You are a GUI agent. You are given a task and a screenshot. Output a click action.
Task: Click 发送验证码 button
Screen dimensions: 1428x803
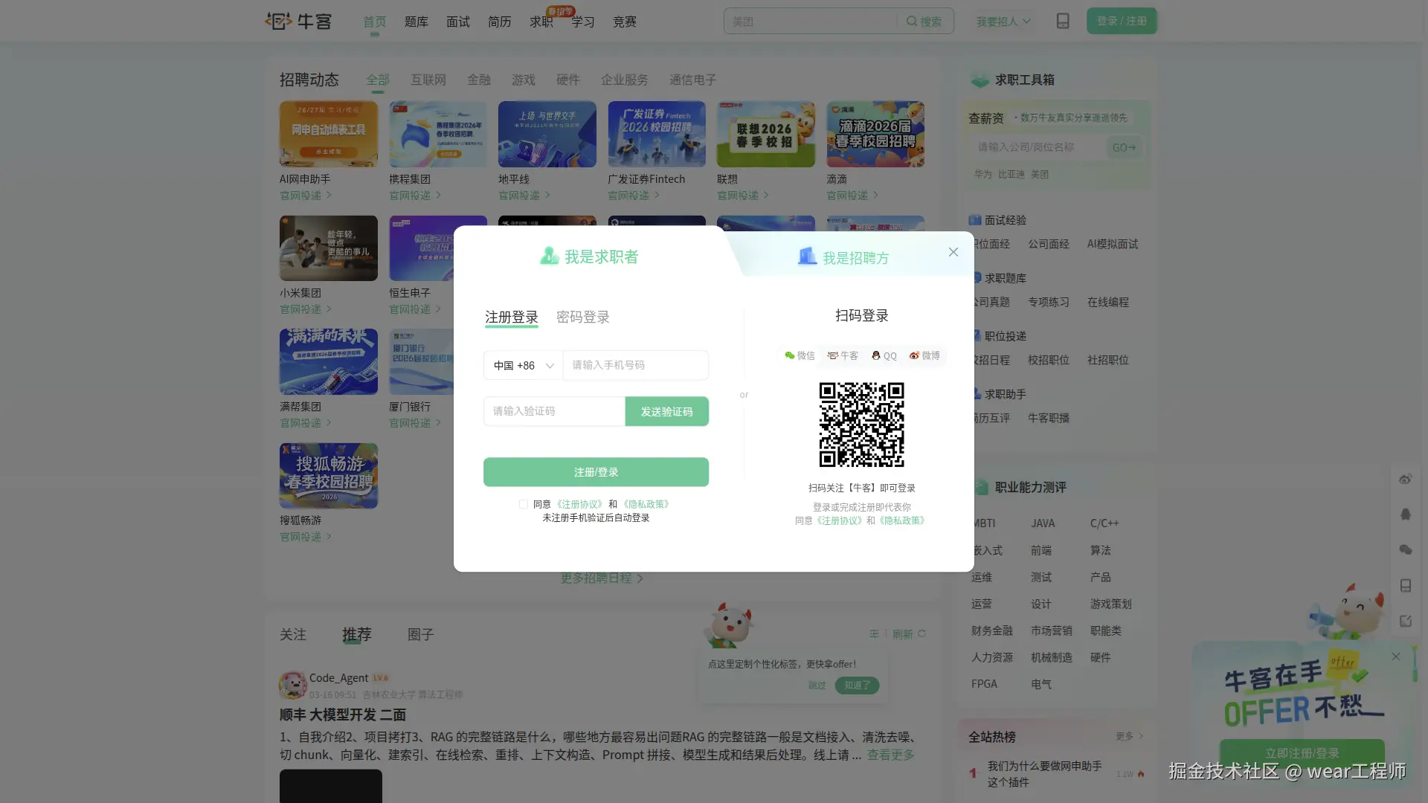pyautogui.click(x=666, y=412)
